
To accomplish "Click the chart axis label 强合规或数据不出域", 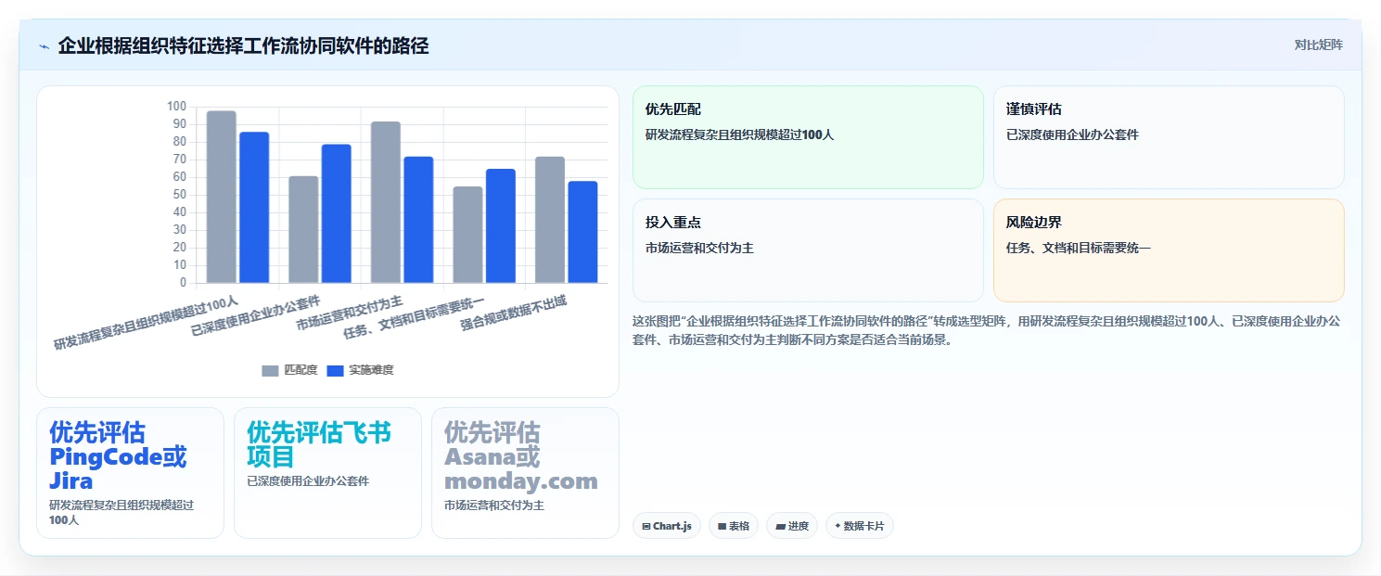I will 513,314.
